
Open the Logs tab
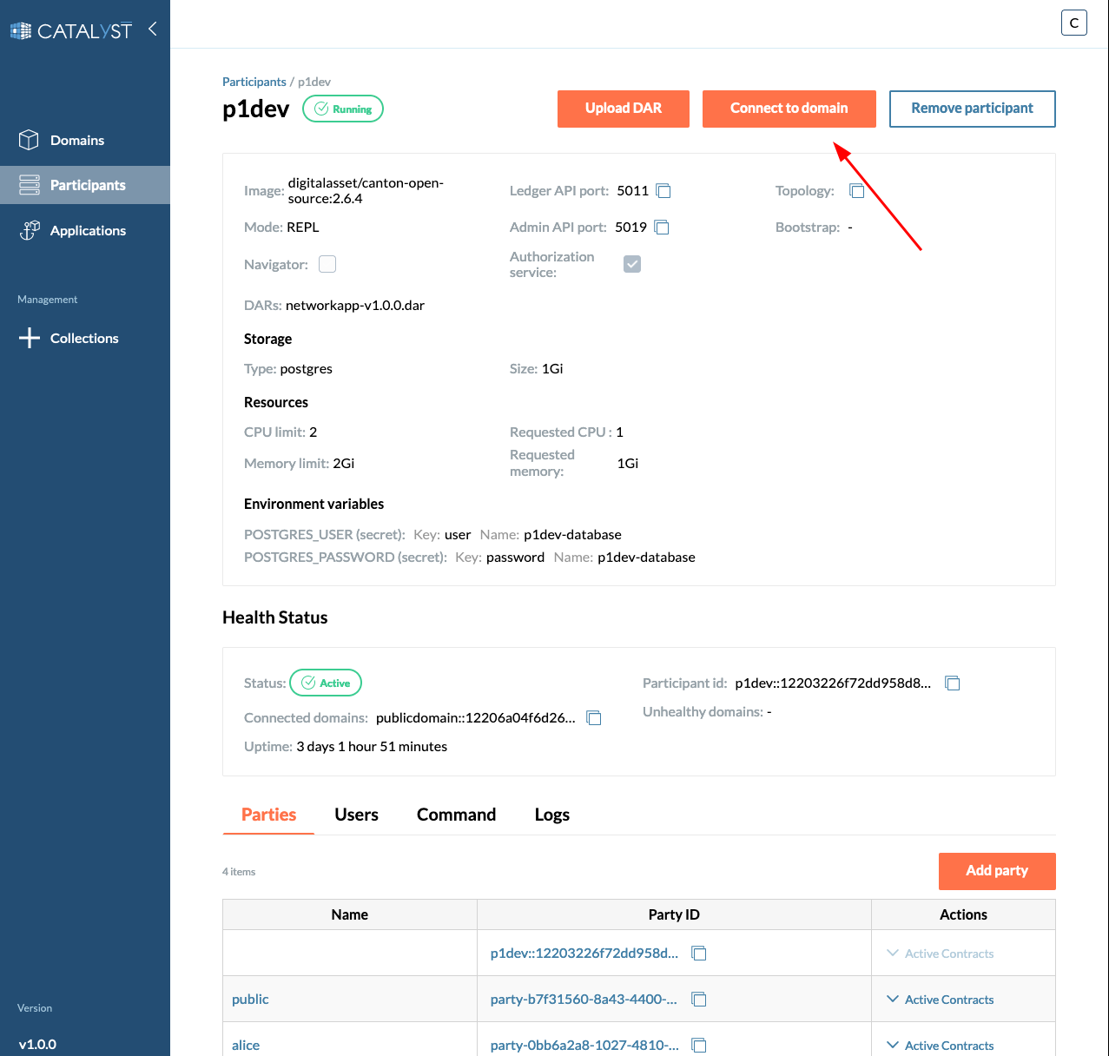pyautogui.click(x=552, y=815)
